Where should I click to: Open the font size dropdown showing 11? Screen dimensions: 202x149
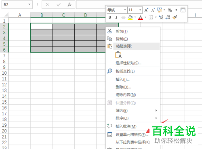point(140,10)
